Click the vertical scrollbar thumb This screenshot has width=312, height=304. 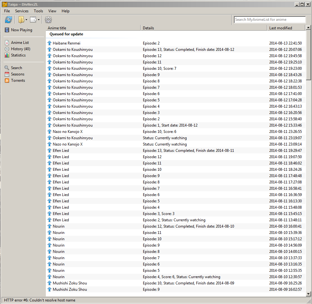pyautogui.click(x=309, y=55)
